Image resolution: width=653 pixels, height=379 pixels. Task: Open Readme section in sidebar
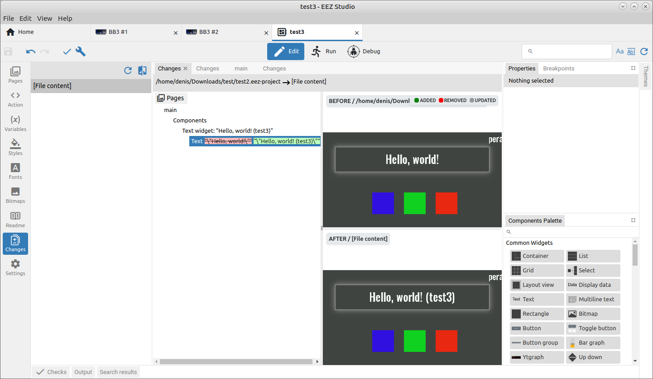coord(15,220)
